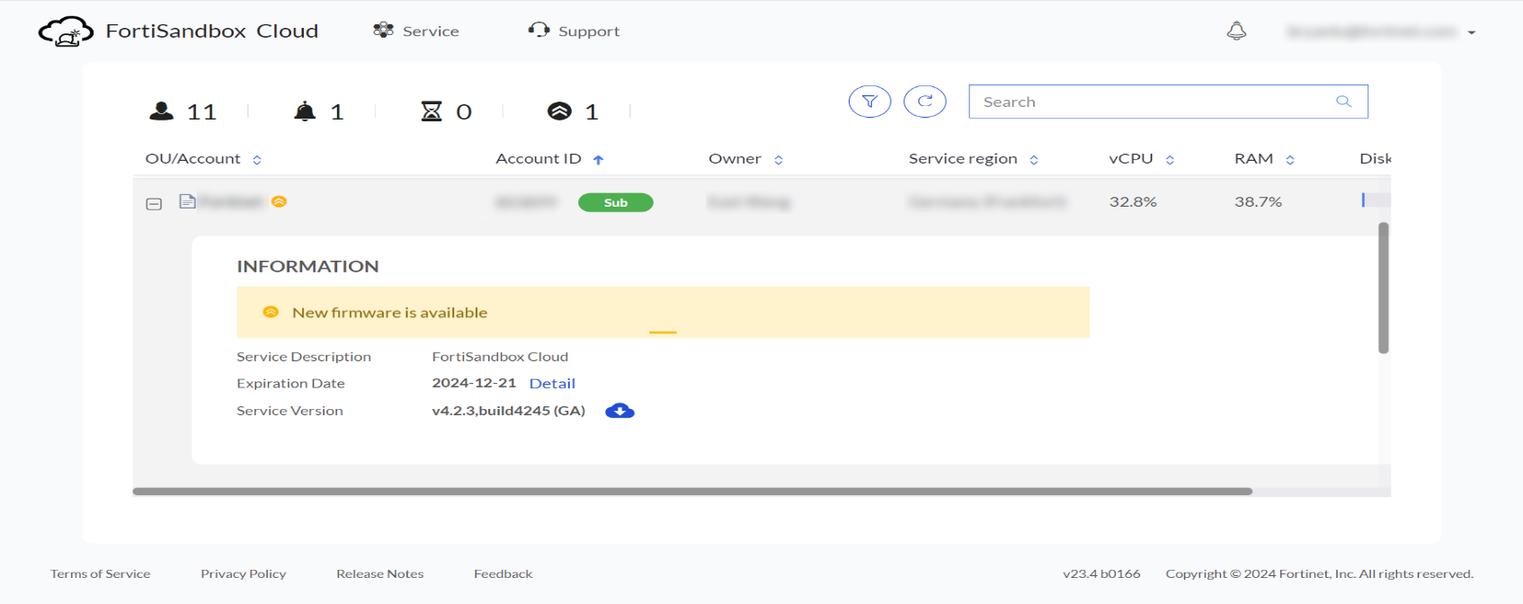The image size is (1523, 604).
Task: Click the horizontal scrollbar thumb
Action: tap(692, 492)
